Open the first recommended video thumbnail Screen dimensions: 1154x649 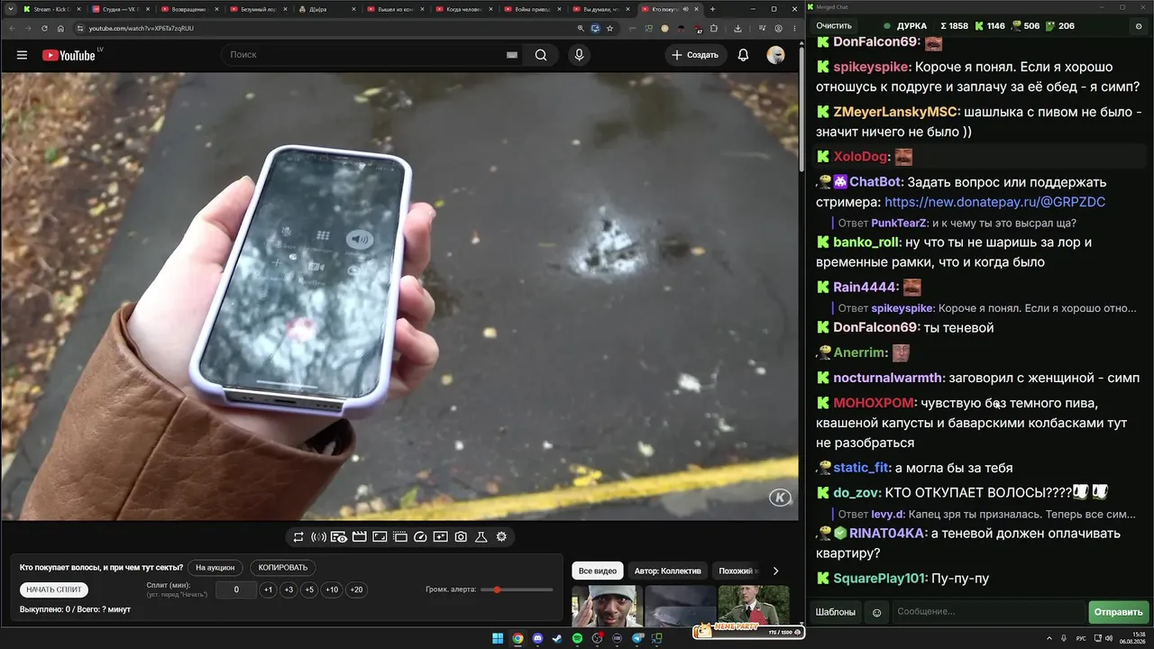(607, 606)
